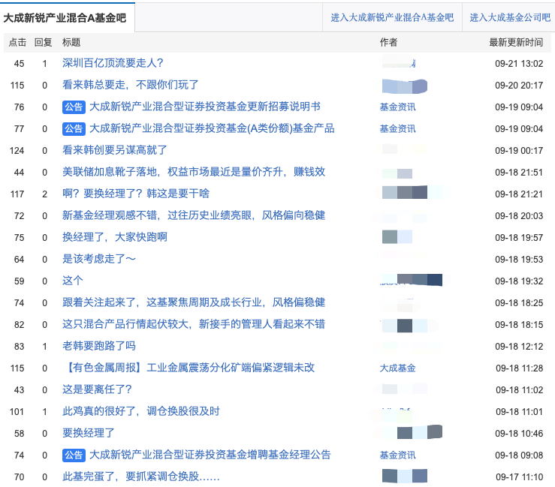555x487 pixels.
Task: Click blurred author on 此基完蛋了 row
Action: coord(405,476)
